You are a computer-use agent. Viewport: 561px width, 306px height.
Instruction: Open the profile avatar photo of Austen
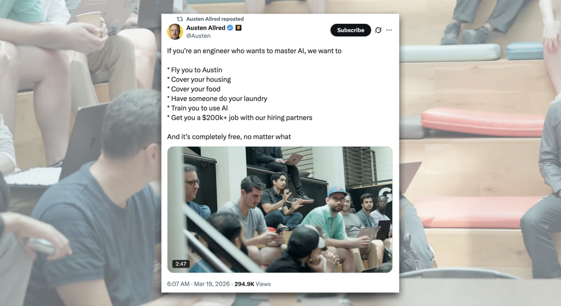pos(175,32)
